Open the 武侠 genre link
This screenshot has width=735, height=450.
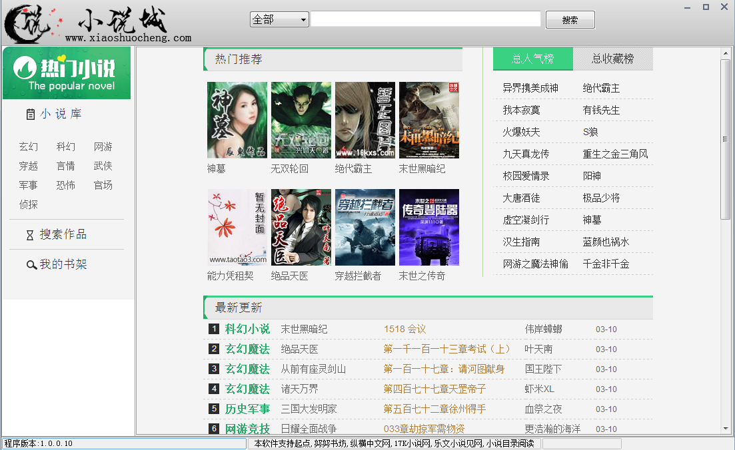103,166
